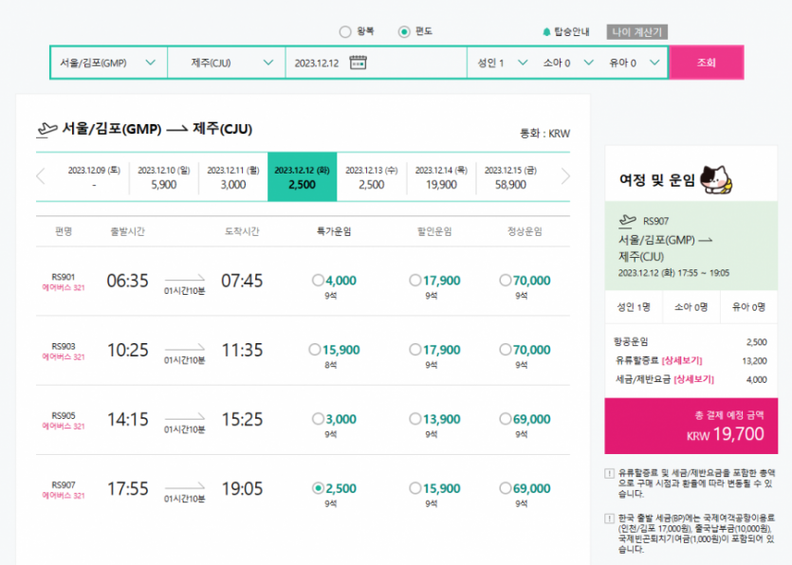Image resolution: width=792 pixels, height=565 pixels.
Task: Click the transfer info bell icon
Action: [x=546, y=31]
